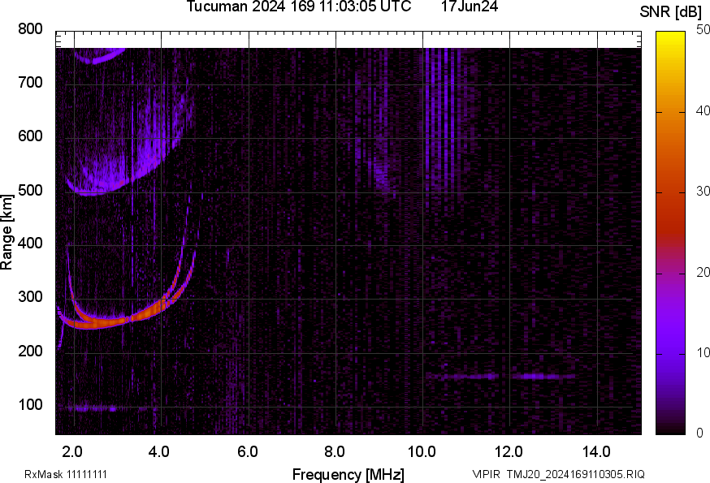Click the 'Range [km]' axis label
Image resolution: width=710 pixels, height=483 pixels.
click(x=6, y=232)
